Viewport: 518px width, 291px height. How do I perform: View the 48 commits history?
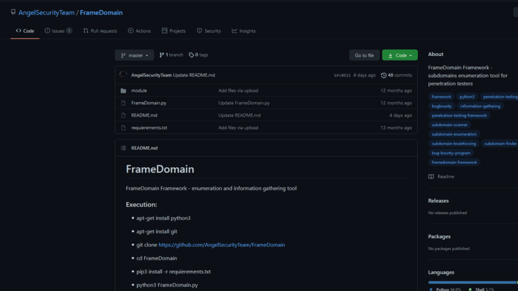tap(397, 75)
